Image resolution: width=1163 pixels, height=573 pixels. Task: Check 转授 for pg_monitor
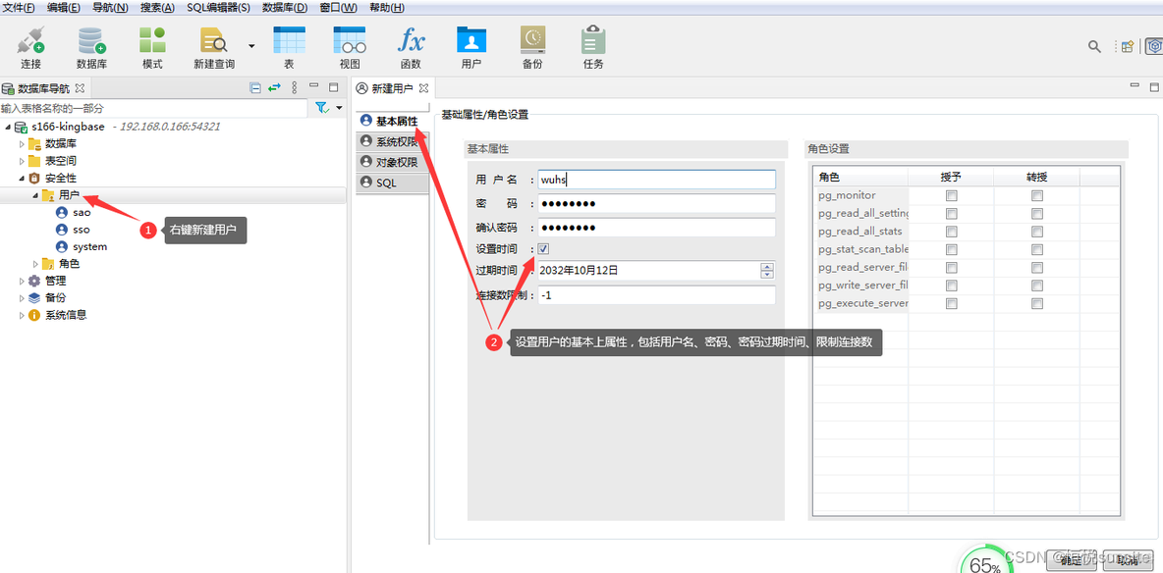pyautogui.click(x=1037, y=195)
